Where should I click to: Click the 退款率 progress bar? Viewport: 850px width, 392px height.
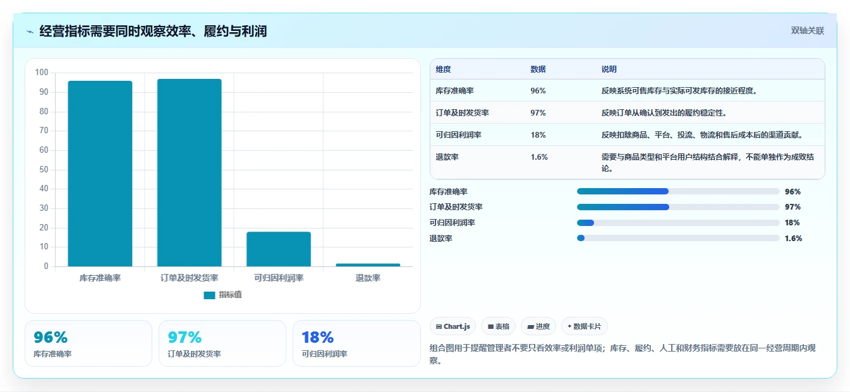(x=678, y=239)
